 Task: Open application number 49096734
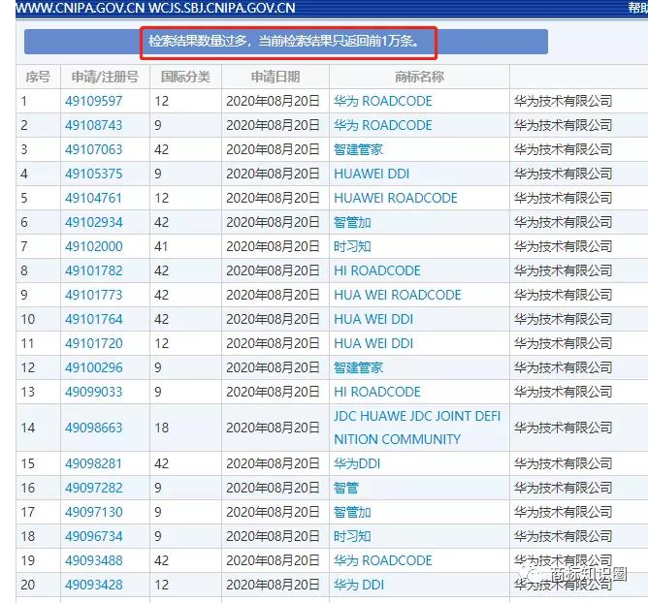click(x=94, y=536)
